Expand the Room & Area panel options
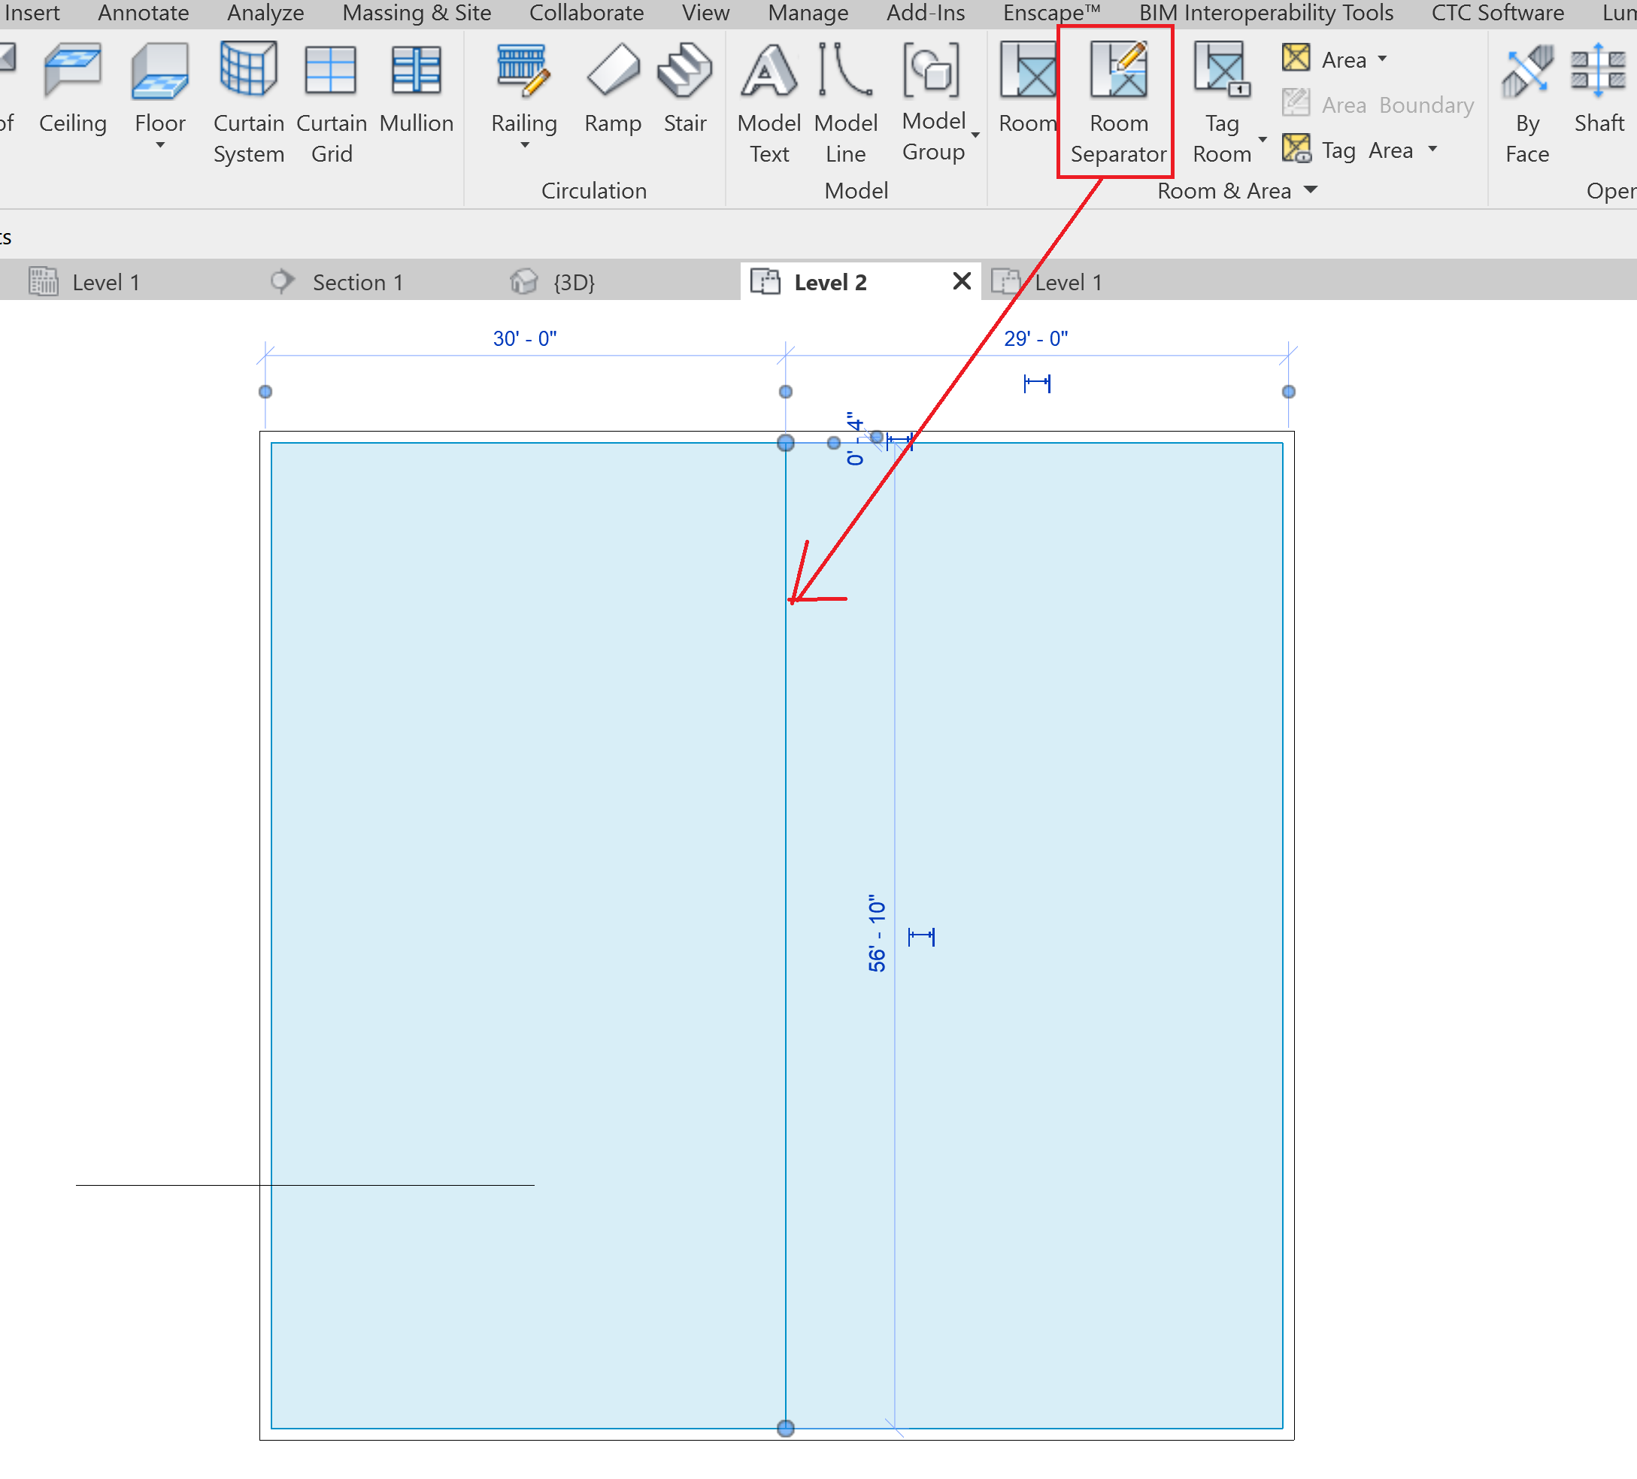Viewport: 1637px width, 1479px height. point(1311,190)
